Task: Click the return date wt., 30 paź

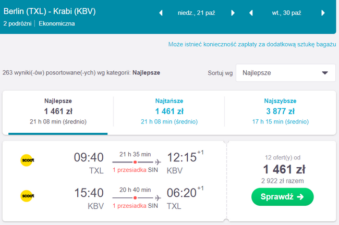Action: (286, 13)
